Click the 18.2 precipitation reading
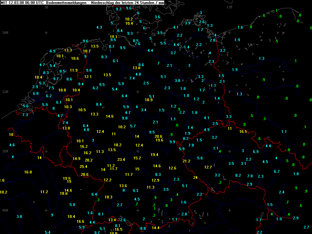Screen dimensions: 312x234 (x=118, y=145)
